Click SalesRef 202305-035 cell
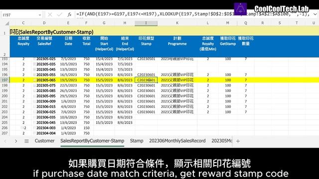Screen dimensions: 319x179 pos(46,64)
